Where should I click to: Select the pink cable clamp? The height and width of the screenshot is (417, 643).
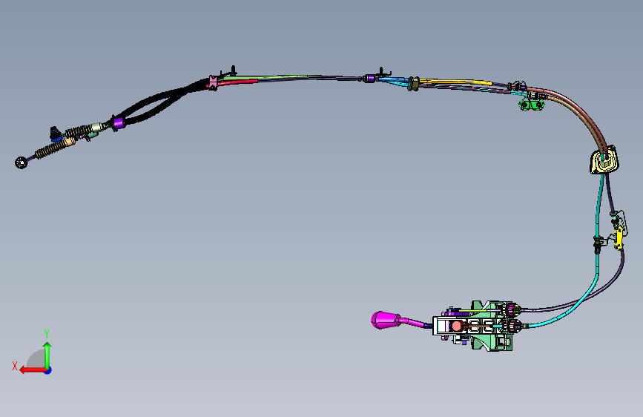(x=213, y=82)
